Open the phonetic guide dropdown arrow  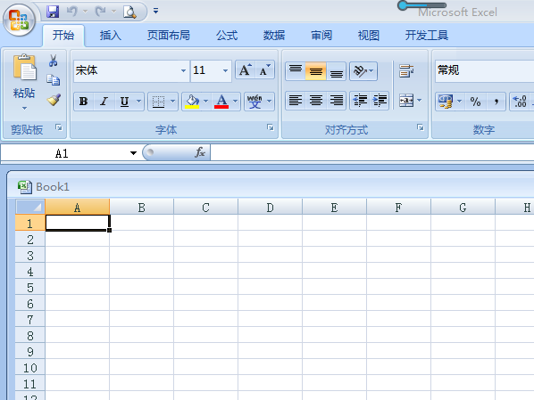click(x=270, y=102)
